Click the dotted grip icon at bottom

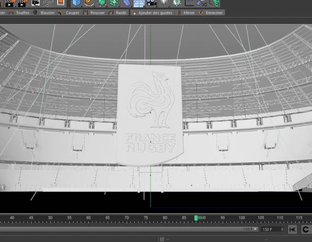coord(162,239)
